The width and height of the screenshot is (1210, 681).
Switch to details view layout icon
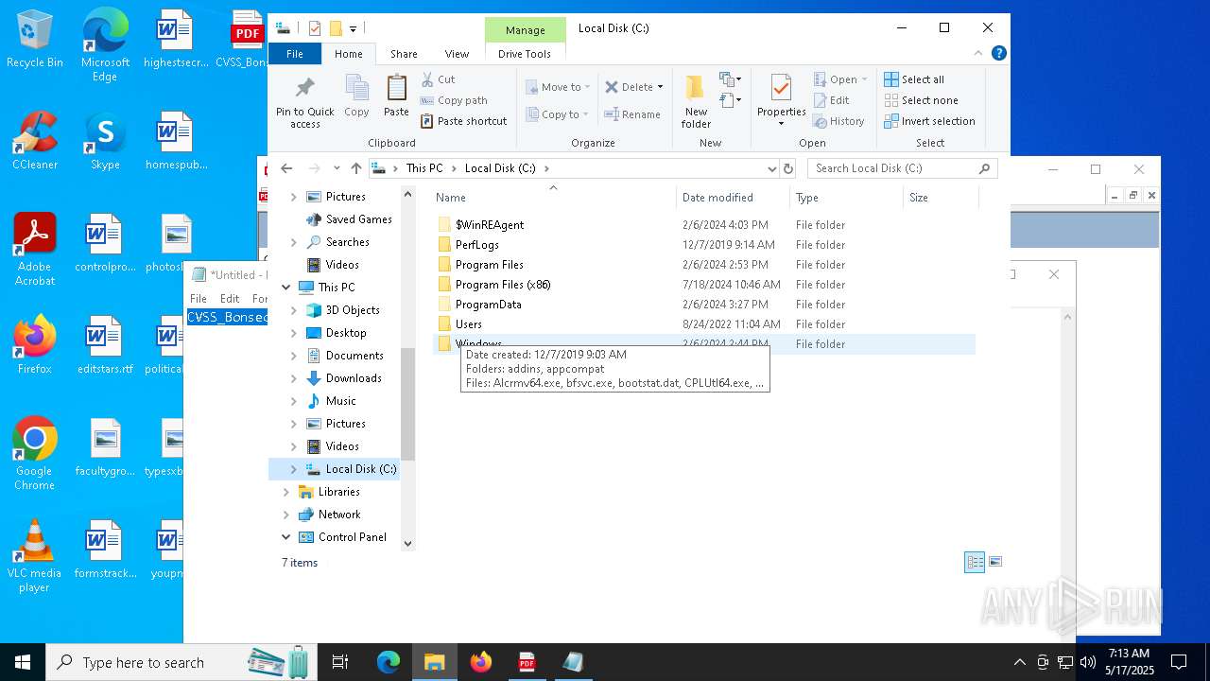coord(975,562)
